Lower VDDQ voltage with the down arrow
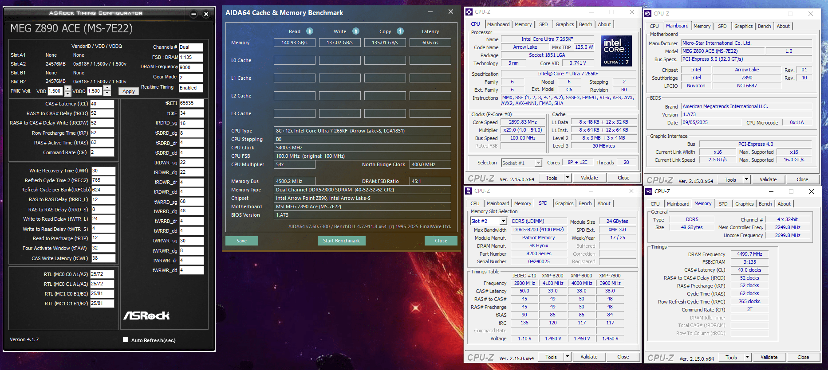828x370 pixels. click(x=107, y=93)
